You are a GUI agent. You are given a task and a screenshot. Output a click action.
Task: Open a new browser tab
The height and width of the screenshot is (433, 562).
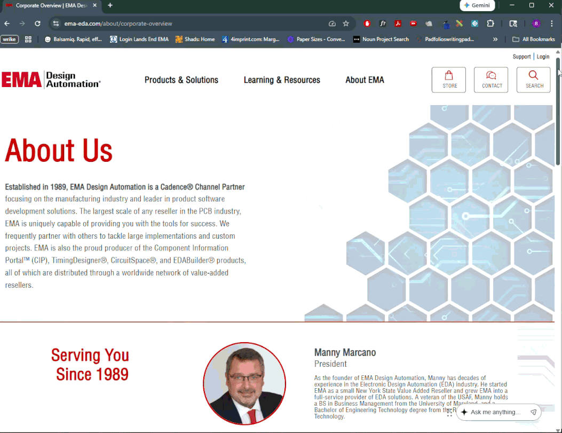110,5
